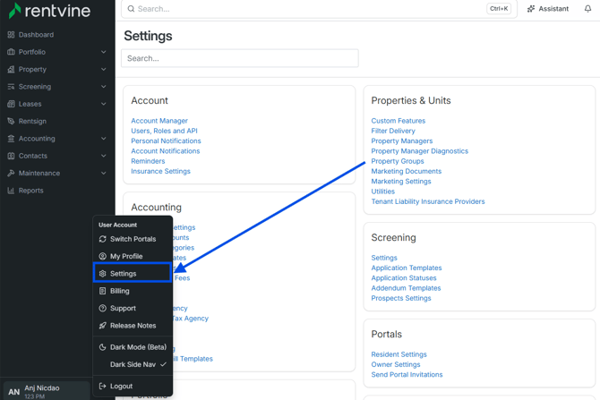This screenshot has height=400, width=600.
Task: Click the Switch Portals refresh icon
Action: pyautogui.click(x=103, y=239)
